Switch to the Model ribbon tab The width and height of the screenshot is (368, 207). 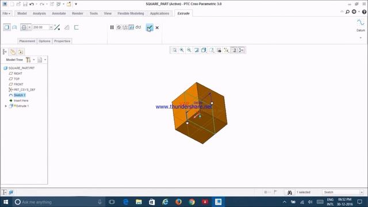pos(22,13)
